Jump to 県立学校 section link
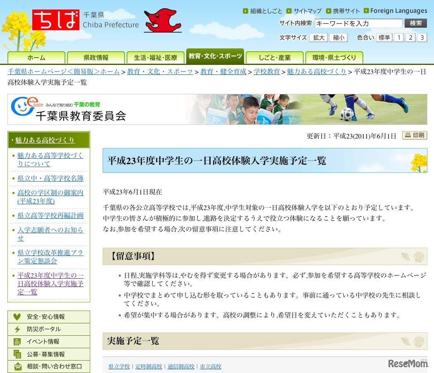 (119, 366)
